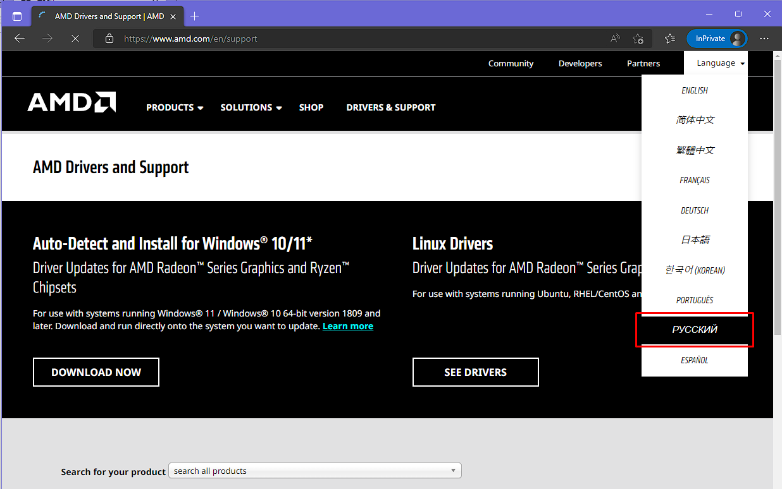
Task: Open the Read aloud icon in the address bar
Action: [x=615, y=39]
